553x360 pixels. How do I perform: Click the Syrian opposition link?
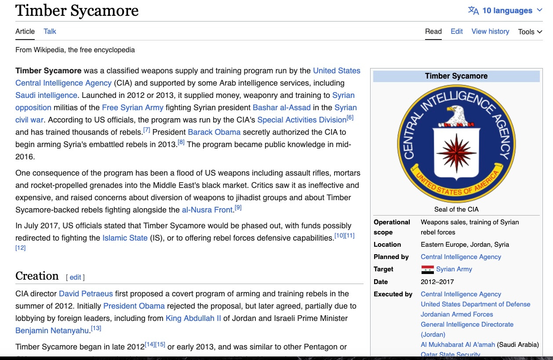click(185, 101)
